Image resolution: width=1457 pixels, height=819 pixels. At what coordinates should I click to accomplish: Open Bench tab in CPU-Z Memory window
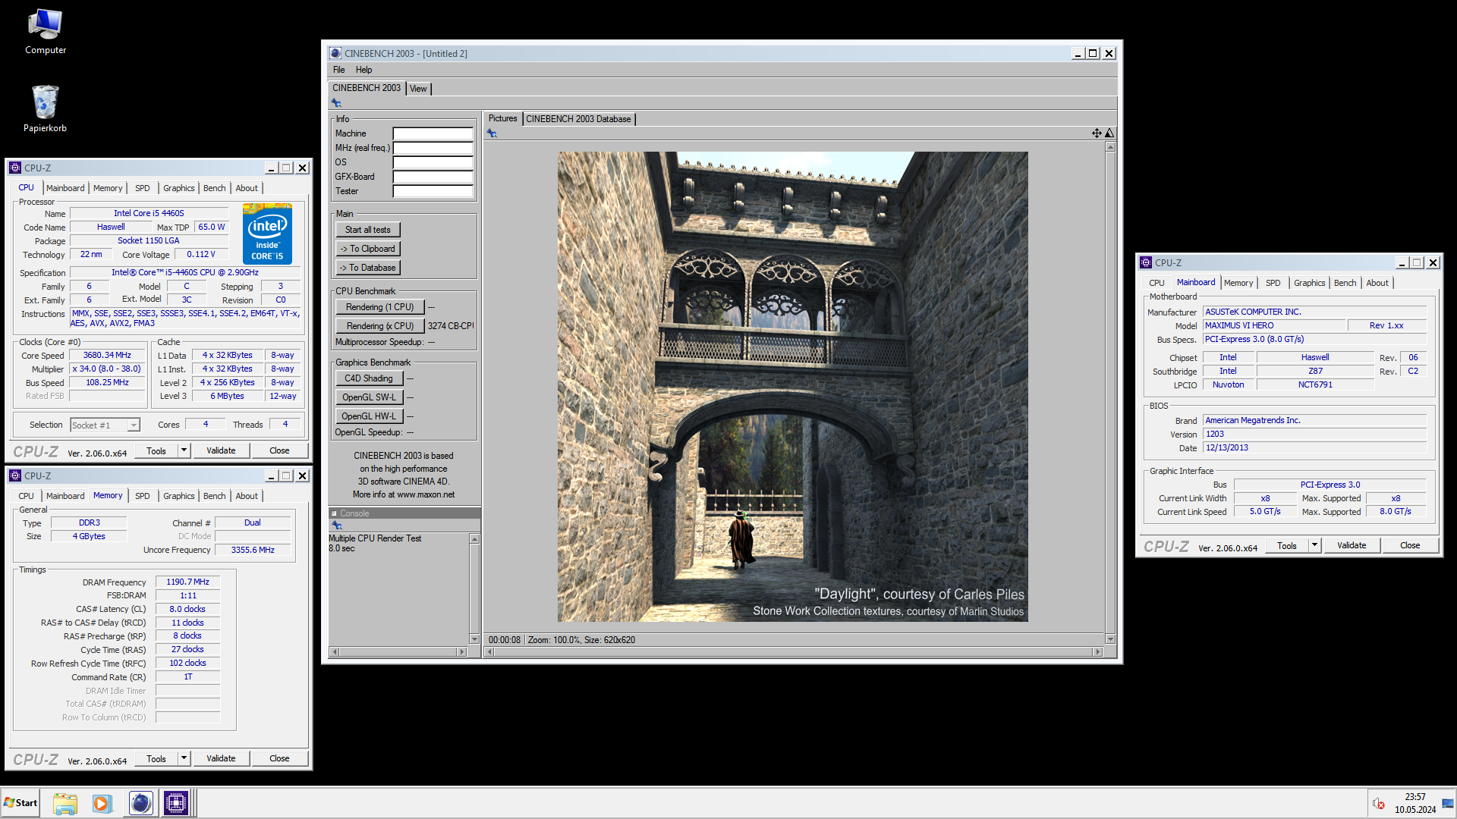[214, 496]
